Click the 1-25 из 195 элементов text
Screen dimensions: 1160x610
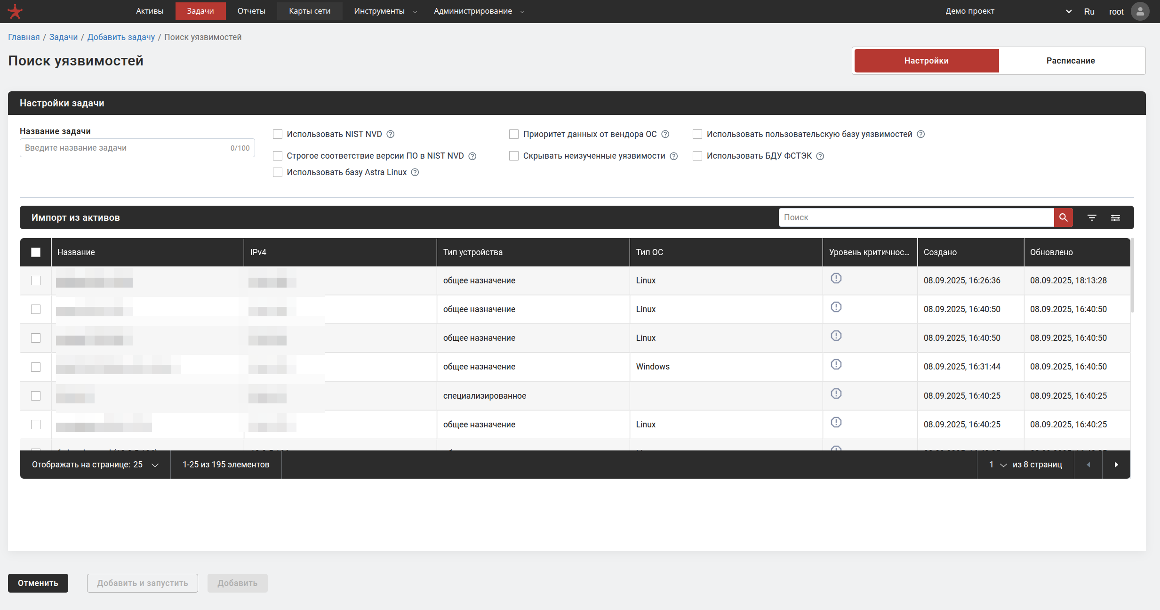pos(226,465)
